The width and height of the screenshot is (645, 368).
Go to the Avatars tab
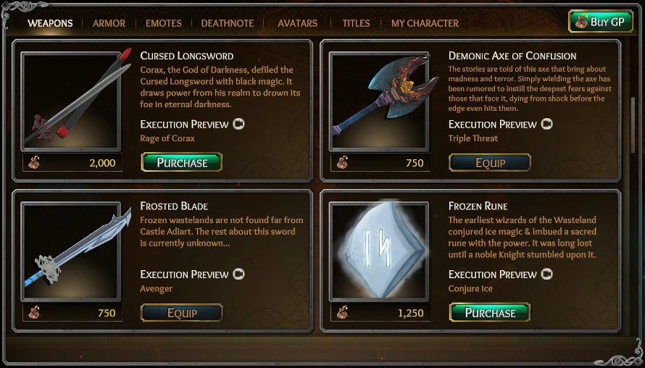click(x=297, y=23)
